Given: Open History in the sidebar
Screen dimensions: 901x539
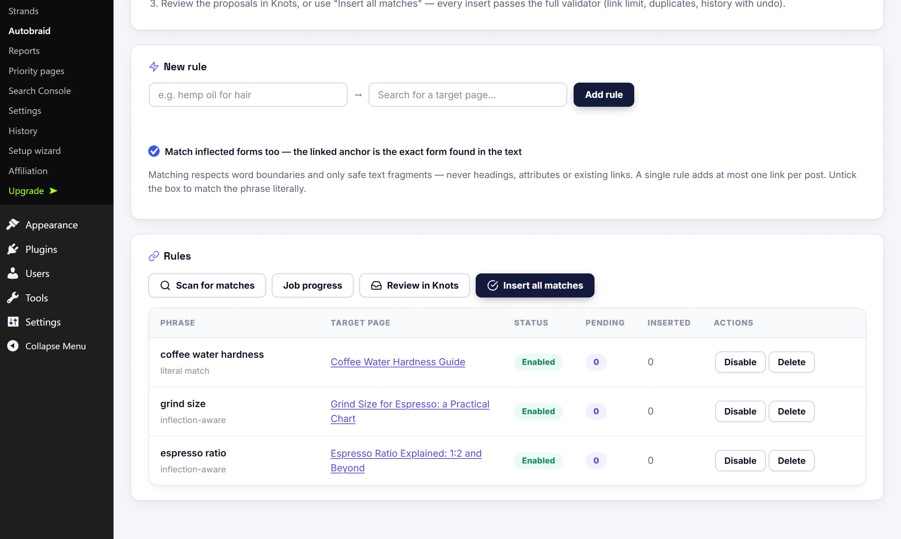Looking at the screenshot, I should [23, 131].
